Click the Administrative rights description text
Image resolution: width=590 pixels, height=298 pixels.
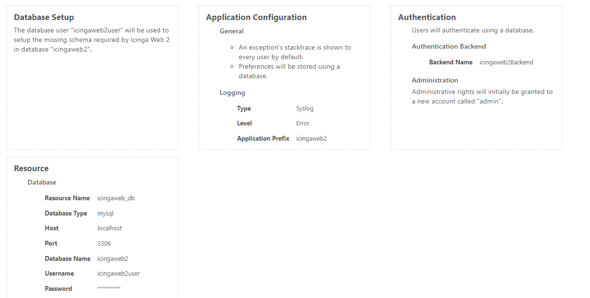(482, 96)
